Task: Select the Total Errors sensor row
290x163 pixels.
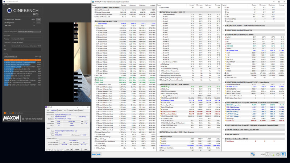Action: [x=254, y=141]
